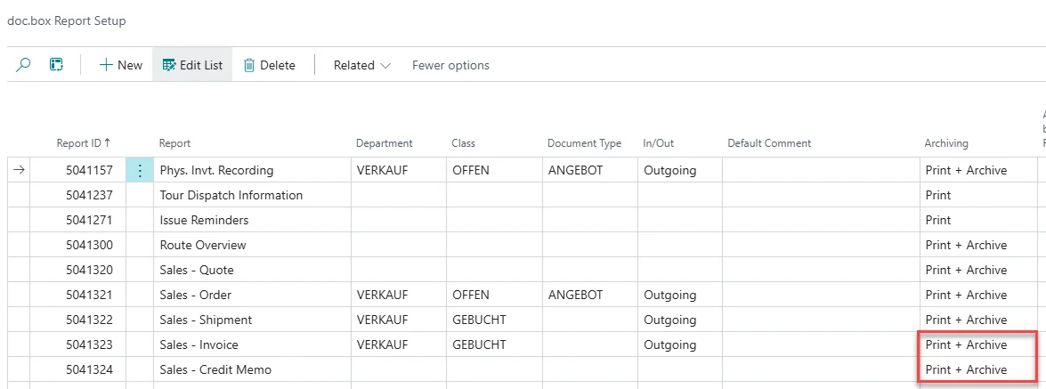
Task: Open Archiving cell for Sales - Credit Memo
Action: (x=966, y=369)
